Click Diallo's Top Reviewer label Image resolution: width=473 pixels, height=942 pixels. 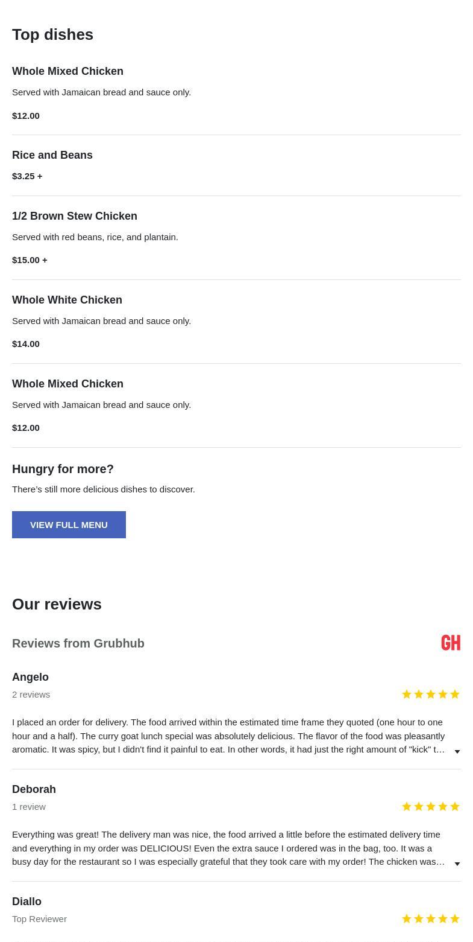[x=39, y=919]
